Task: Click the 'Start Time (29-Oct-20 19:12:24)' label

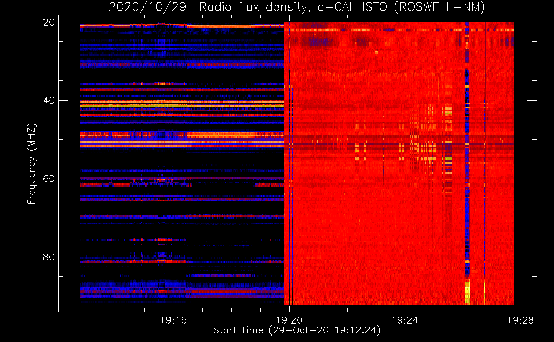Action: pos(297,330)
